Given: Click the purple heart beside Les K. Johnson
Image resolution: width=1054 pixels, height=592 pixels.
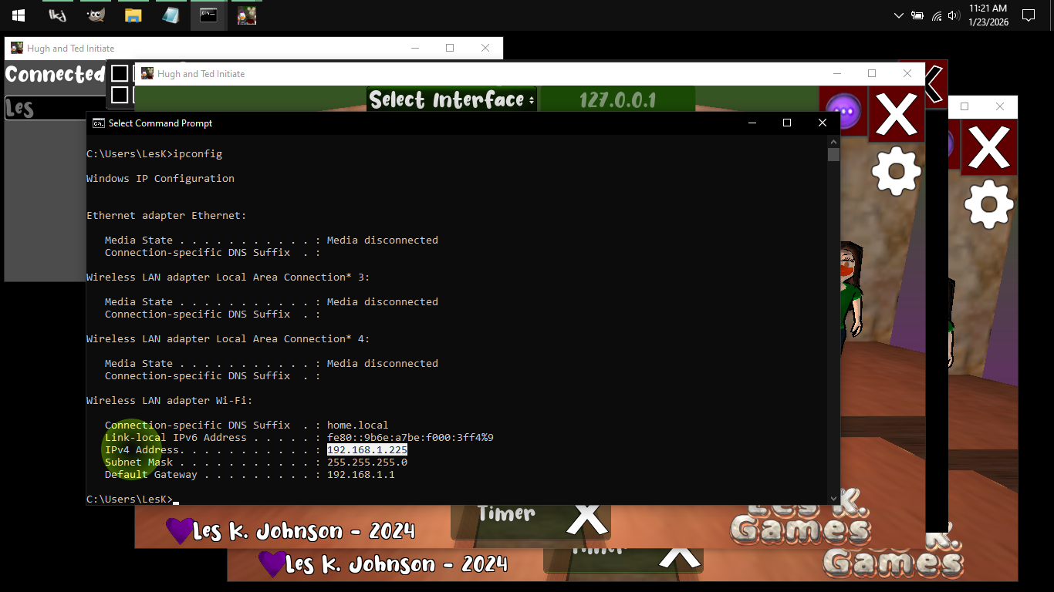Looking at the screenshot, I should [179, 530].
